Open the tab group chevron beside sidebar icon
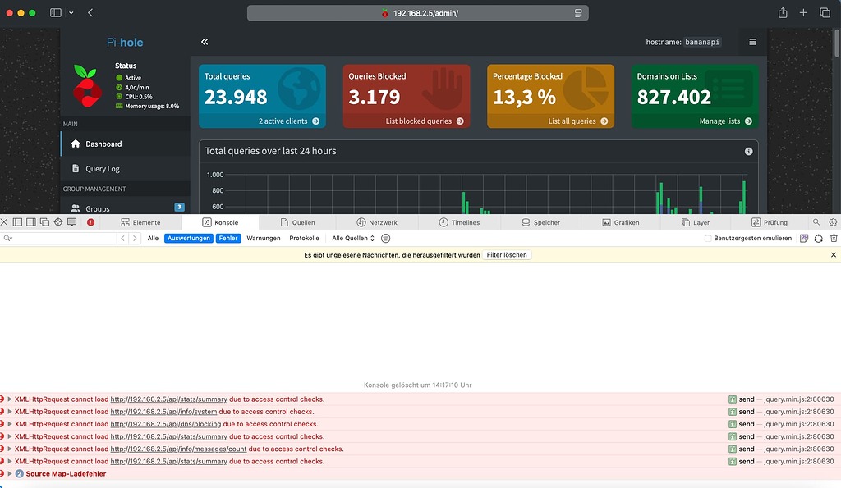 71,13
